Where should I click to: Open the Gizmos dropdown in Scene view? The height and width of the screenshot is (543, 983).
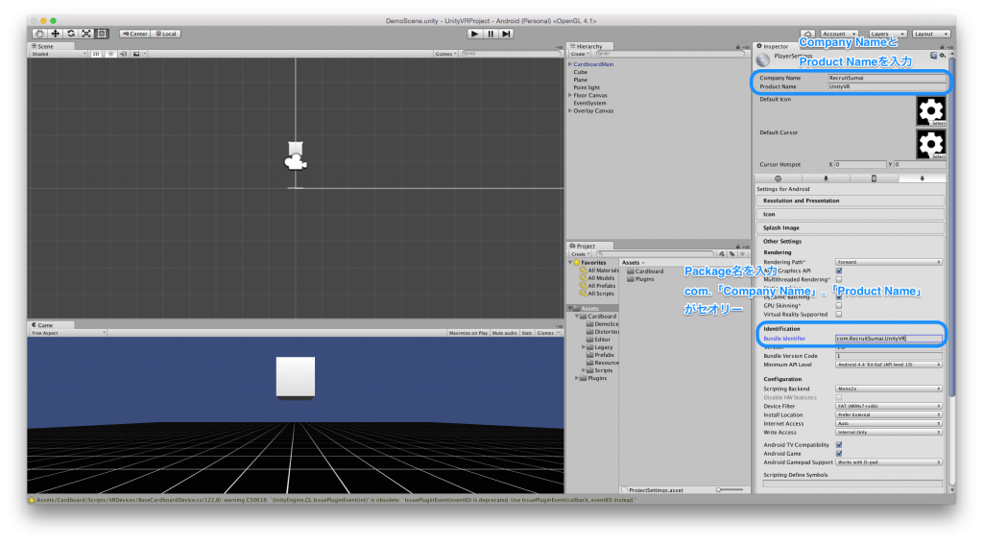pyautogui.click(x=445, y=54)
